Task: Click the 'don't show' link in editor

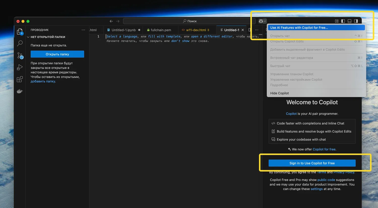Action: [x=180, y=41]
